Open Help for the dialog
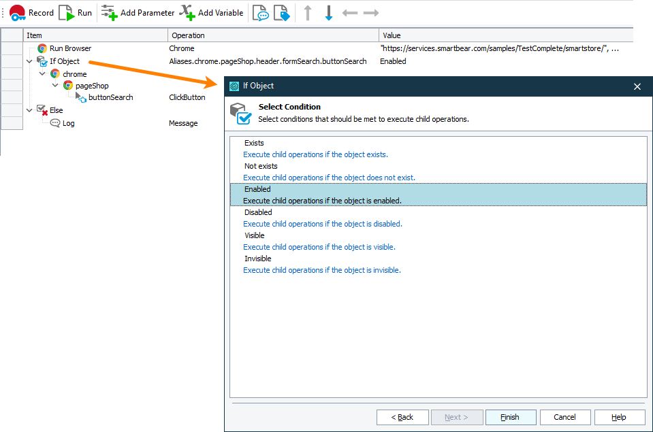The width and height of the screenshot is (653, 432). [x=620, y=417]
